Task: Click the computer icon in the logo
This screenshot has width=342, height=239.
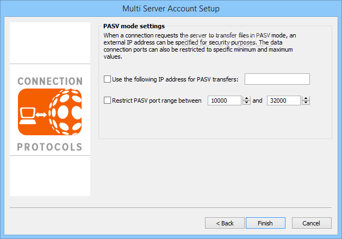Action: click(28, 116)
